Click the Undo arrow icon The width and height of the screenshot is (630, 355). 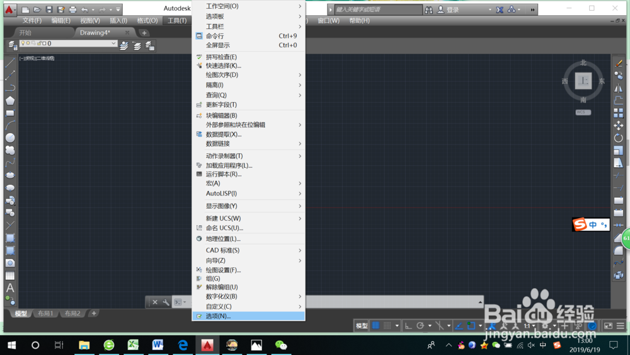[x=84, y=9]
